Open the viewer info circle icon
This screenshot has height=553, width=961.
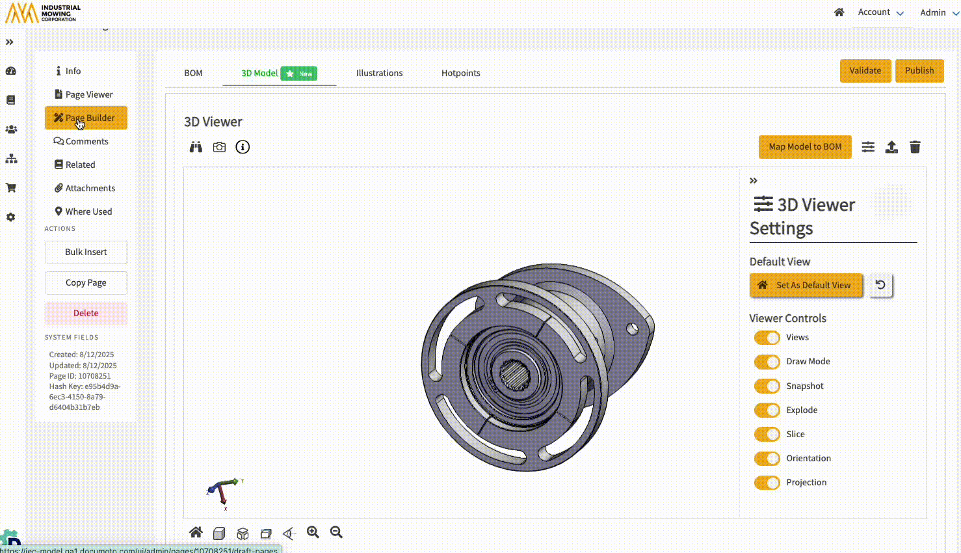coord(243,147)
